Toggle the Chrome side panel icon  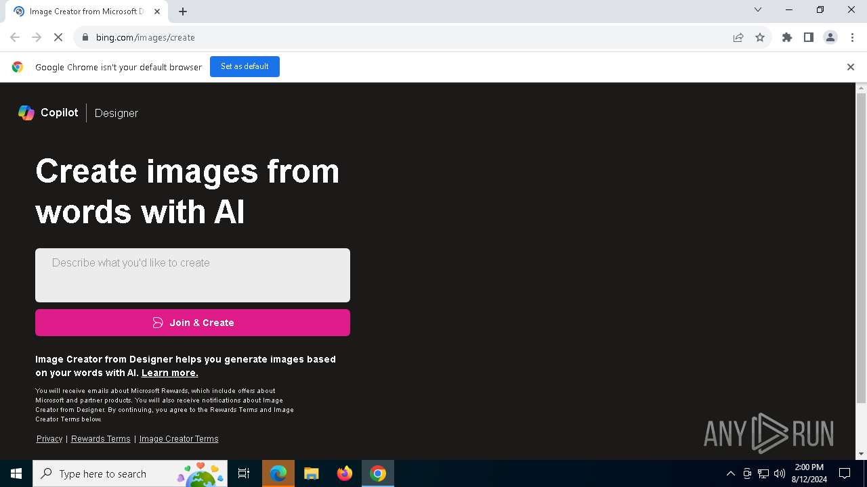(809, 37)
